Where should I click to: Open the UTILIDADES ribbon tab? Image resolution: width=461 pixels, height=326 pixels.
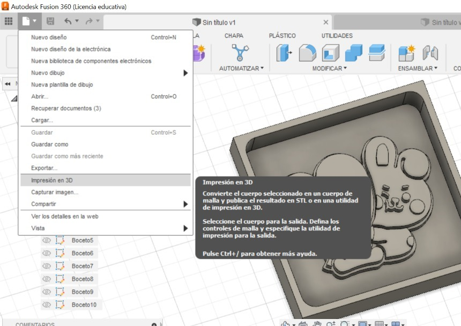click(337, 35)
